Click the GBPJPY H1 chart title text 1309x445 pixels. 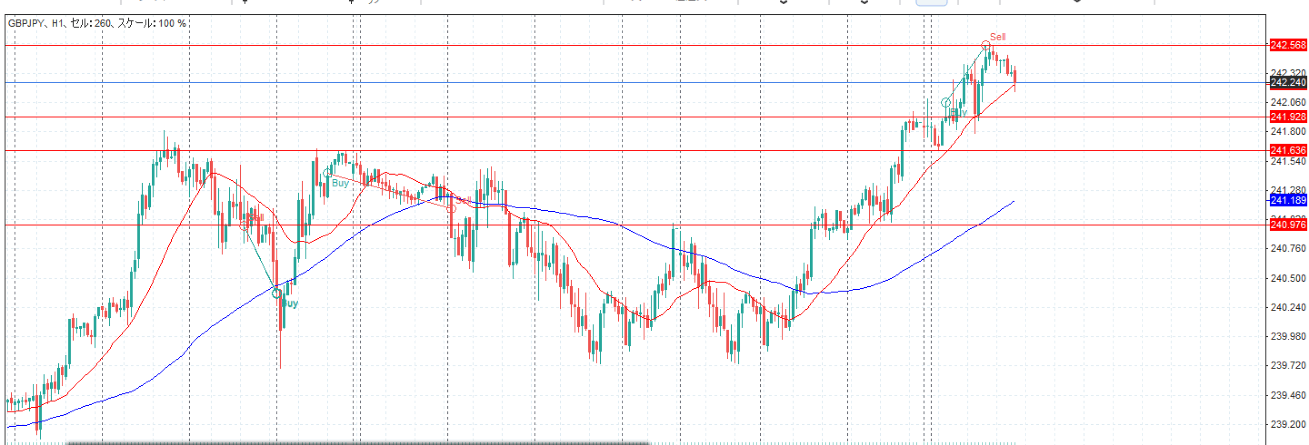(97, 23)
